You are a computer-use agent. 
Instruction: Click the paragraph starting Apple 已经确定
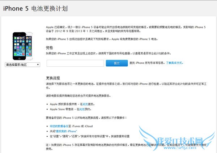pos(125,29)
